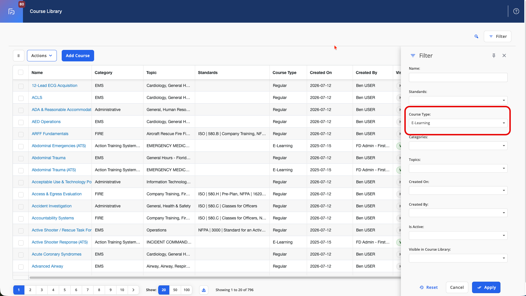Open the Created By filter dropdown
The height and width of the screenshot is (296, 526).
tap(458, 213)
